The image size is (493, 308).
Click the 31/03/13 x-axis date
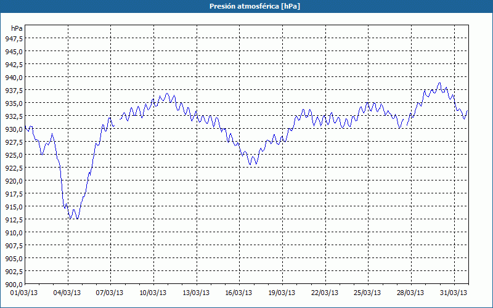tap(454, 293)
